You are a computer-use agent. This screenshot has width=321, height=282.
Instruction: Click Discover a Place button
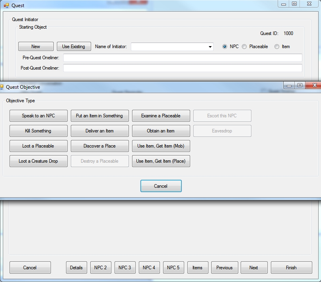click(x=100, y=146)
